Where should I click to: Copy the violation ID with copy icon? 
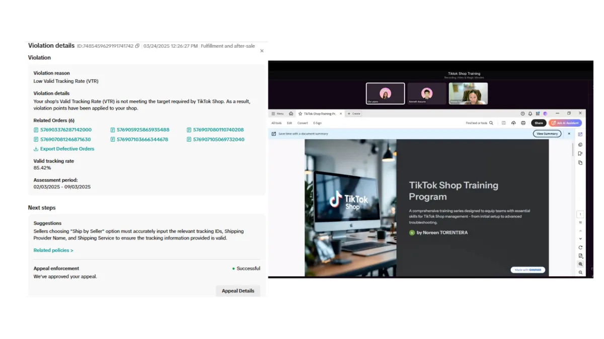pyautogui.click(x=137, y=46)
